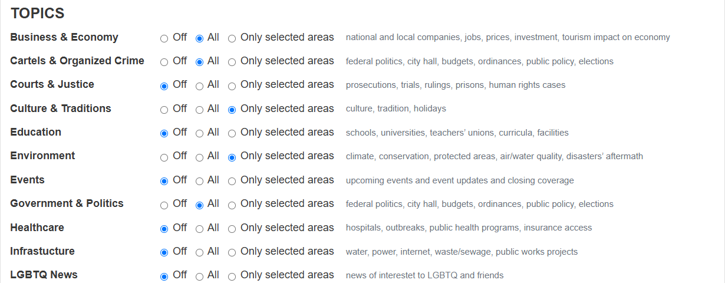Image resolution: width=725 pixels, height=283 pixels.
Task: Turn off Government & Politics topic
Action: (164, 205)
